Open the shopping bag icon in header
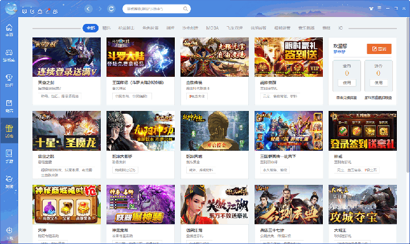The width and height of the screenshot is (410, 244). (x=40, y=11)
